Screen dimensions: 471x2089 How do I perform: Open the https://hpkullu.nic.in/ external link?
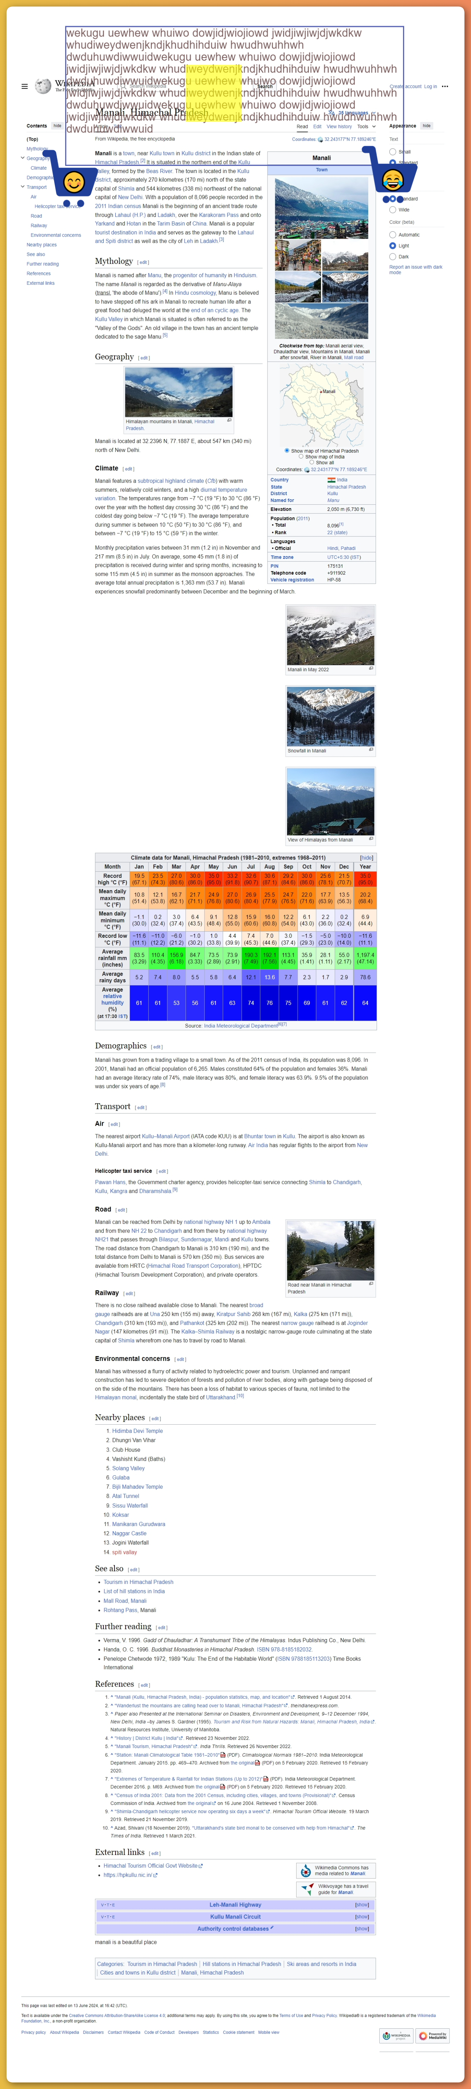coord(128,1874)
